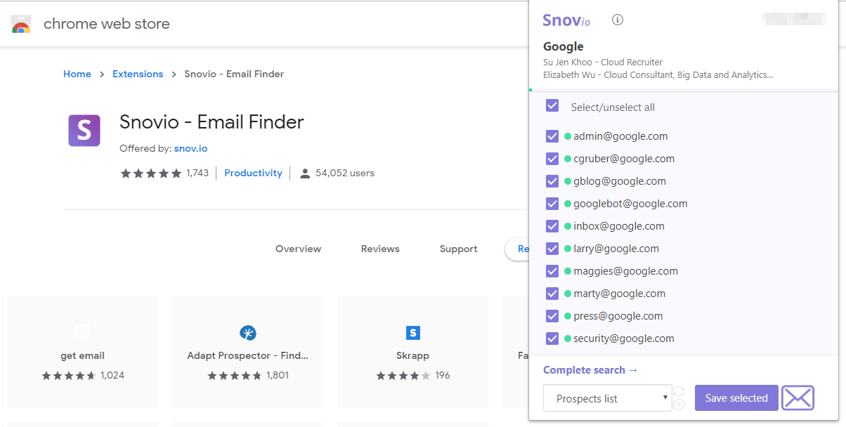
Task: Open the get email extension card
Action: pos(82,352)
